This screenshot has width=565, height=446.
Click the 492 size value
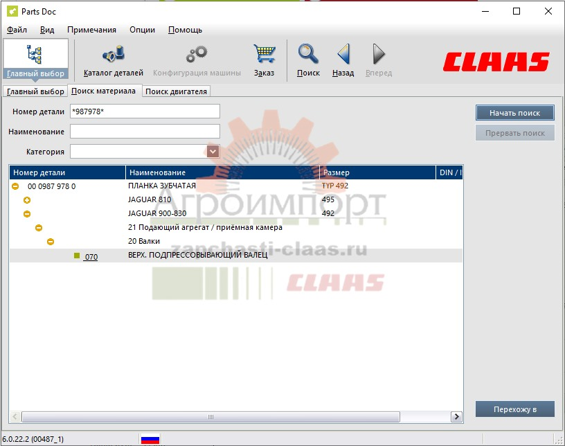coord(328,213)
